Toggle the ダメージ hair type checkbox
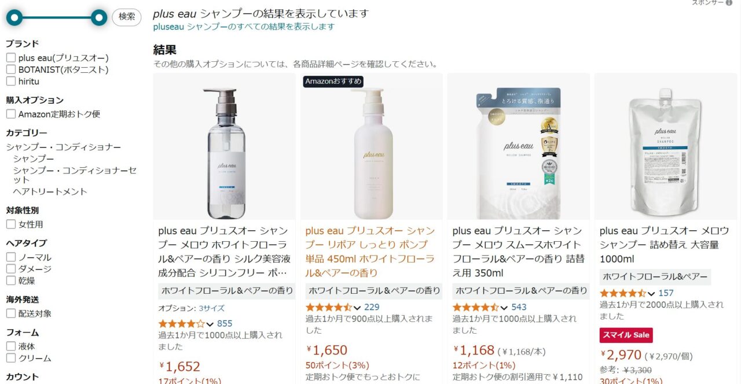This screenshot has height=384, width=741. (11, 269)
